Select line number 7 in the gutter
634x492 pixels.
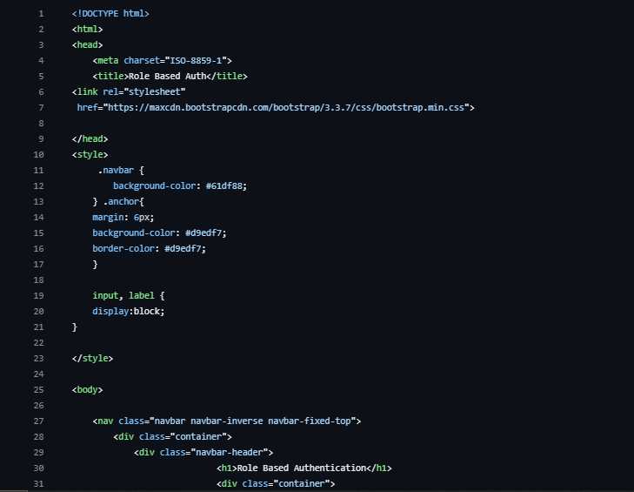coord(41,108)
